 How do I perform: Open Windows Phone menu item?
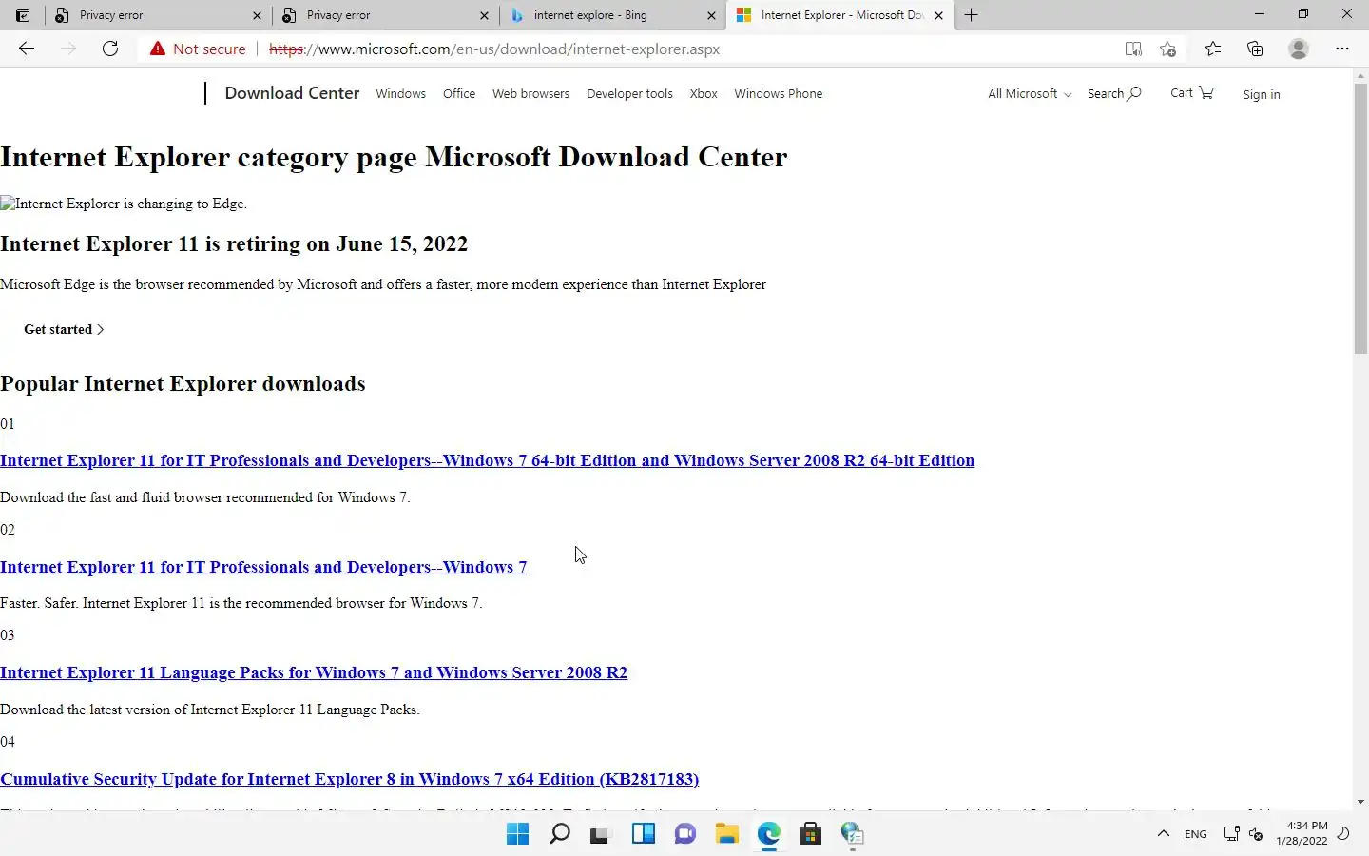[778, 93]
